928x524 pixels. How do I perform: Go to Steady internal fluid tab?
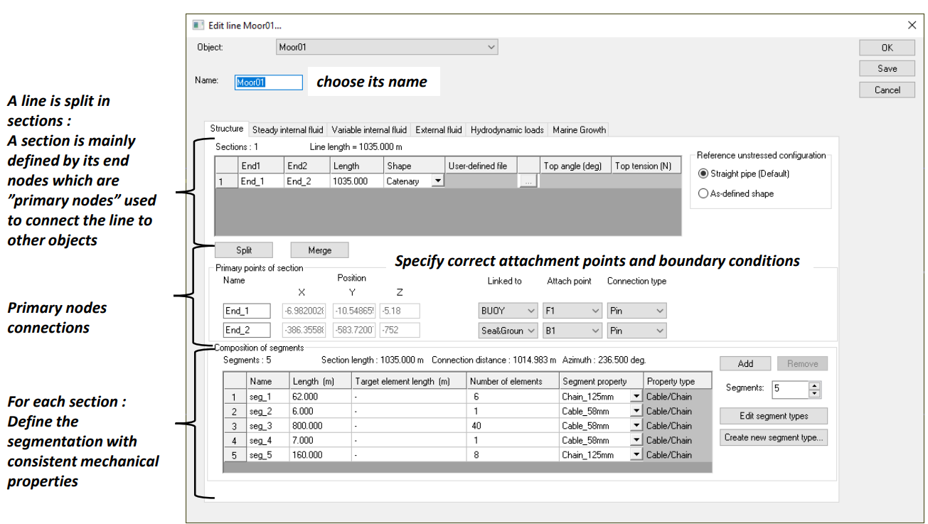tap(287, 130)
